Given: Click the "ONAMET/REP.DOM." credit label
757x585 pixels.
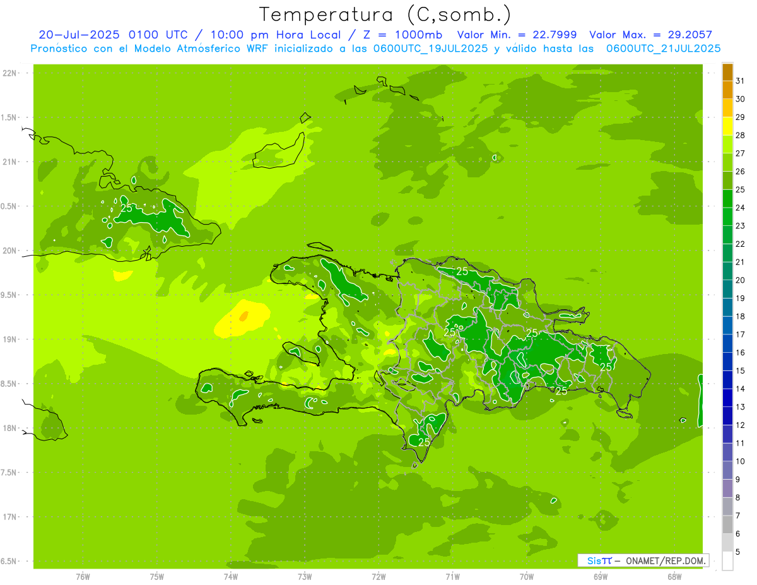Looking at the screenshot, I should (x=666, y=560).
